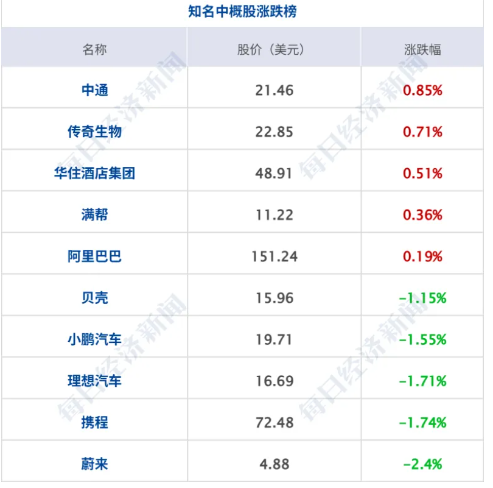Click the 涨跌幅 column header
493x488 pixels.
tap(422, 49)
